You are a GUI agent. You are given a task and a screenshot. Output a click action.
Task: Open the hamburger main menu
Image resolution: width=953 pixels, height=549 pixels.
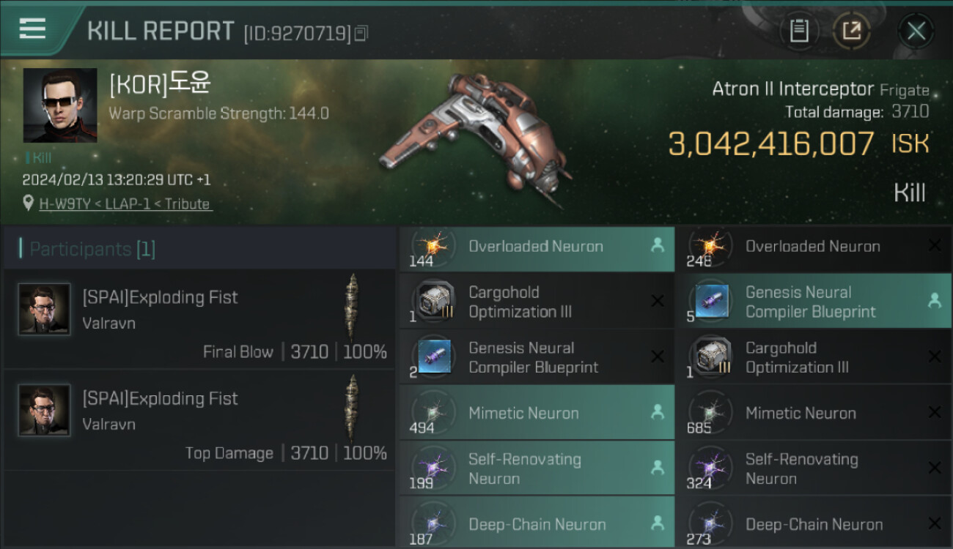[x=33, y=29]
